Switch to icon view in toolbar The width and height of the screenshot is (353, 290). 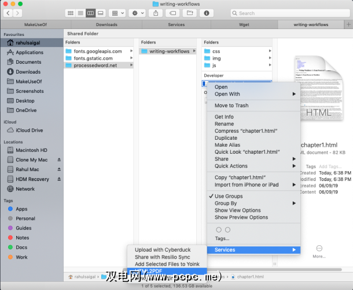pyautogui.click(x=71, y=13)
